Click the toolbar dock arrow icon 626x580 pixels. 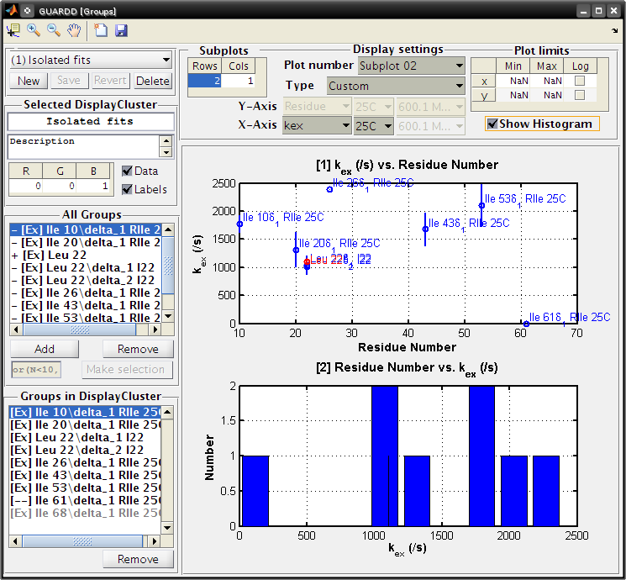point(615,30)
